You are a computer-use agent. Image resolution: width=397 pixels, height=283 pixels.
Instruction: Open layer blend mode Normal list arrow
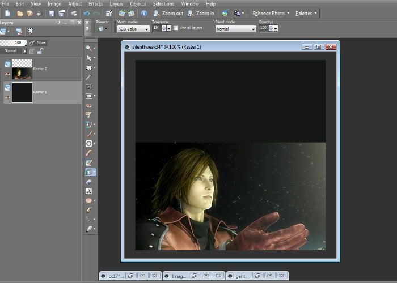click(x=24, y=51)
